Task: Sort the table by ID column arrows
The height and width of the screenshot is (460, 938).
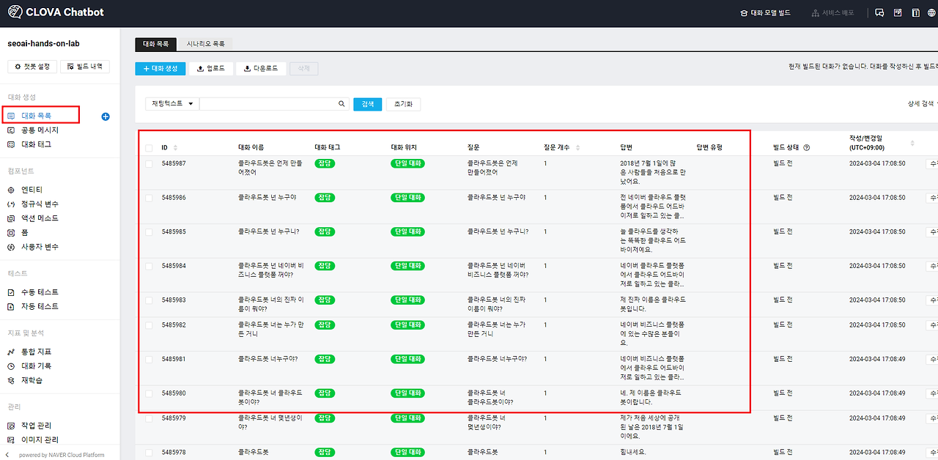Action: coord(175,148)
